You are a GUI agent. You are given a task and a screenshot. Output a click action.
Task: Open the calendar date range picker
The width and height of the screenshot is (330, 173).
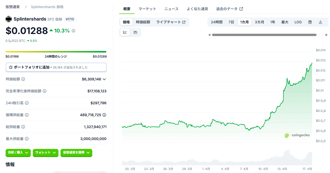(x=310, y=22)
